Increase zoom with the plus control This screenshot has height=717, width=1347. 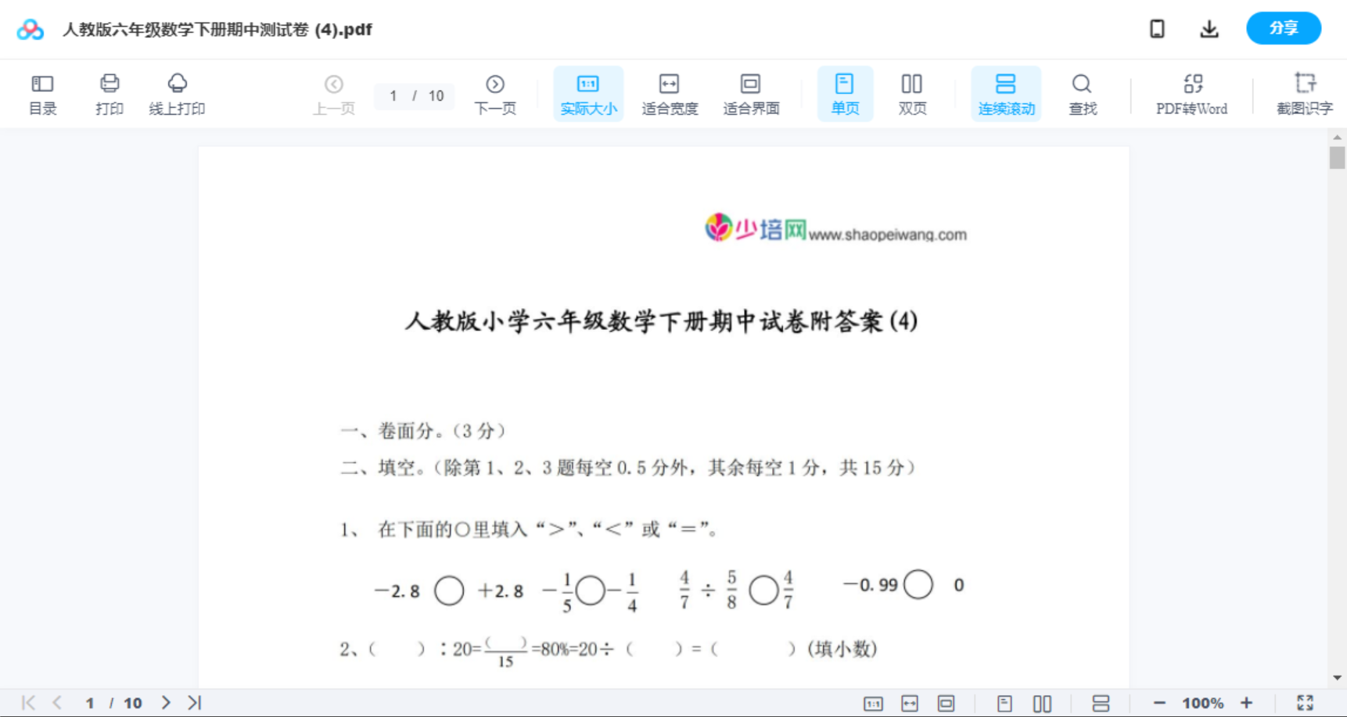pos(1247,702)
